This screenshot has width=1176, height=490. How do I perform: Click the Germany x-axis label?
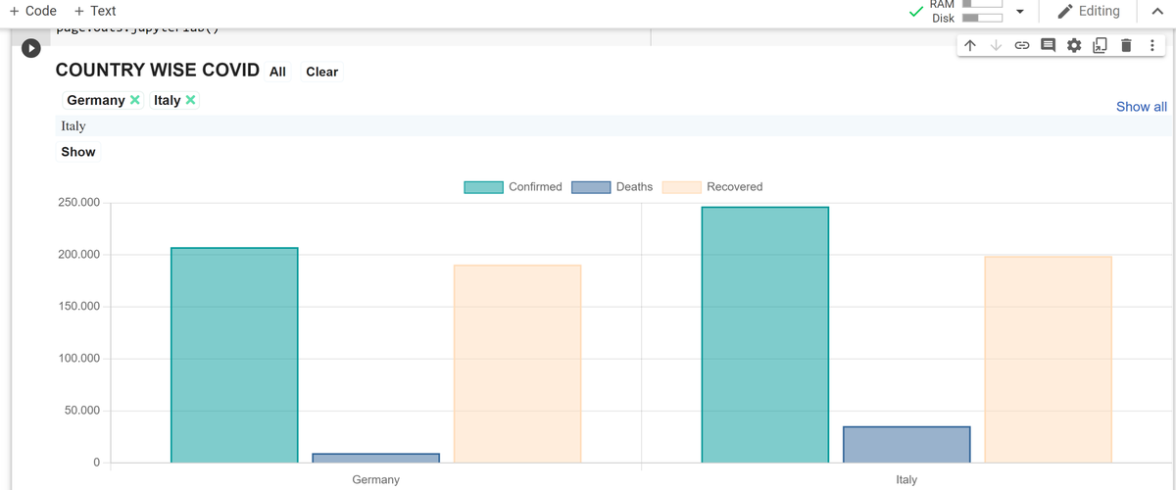(376, 480)
